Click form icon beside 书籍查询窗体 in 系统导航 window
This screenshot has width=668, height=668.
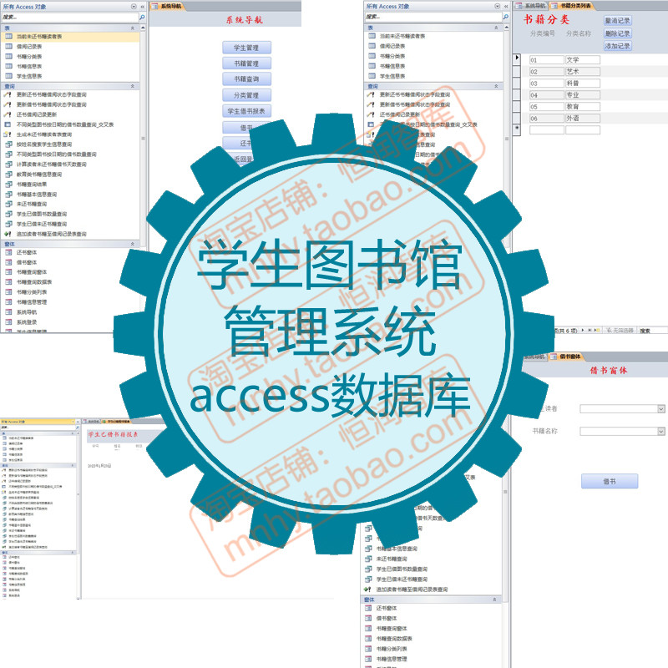(8, 272)
